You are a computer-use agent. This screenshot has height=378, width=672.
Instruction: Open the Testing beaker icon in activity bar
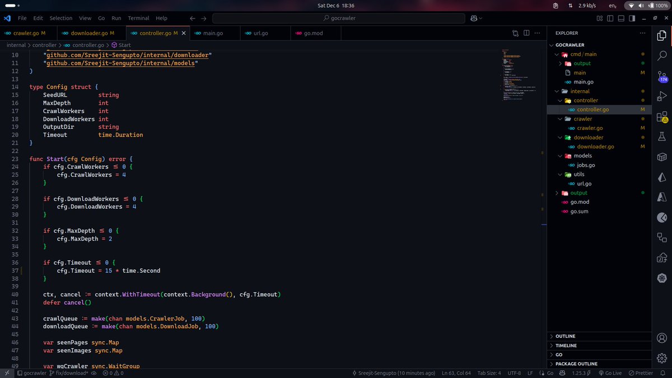[662, 136]
